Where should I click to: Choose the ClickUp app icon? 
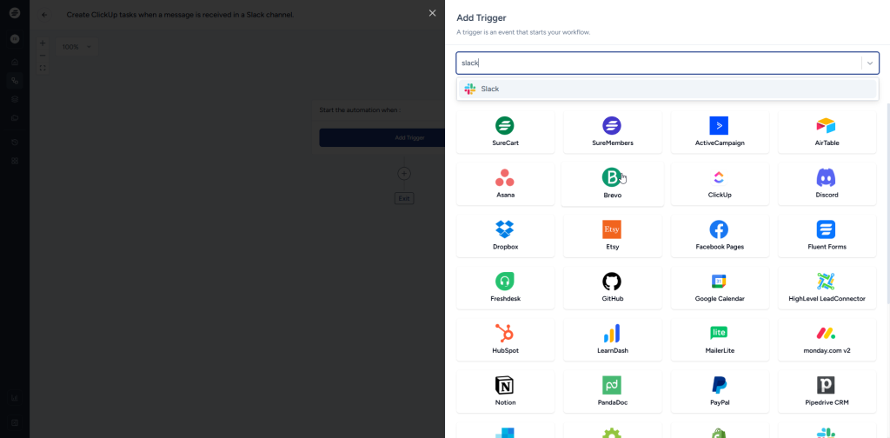(x=719, y=178)
